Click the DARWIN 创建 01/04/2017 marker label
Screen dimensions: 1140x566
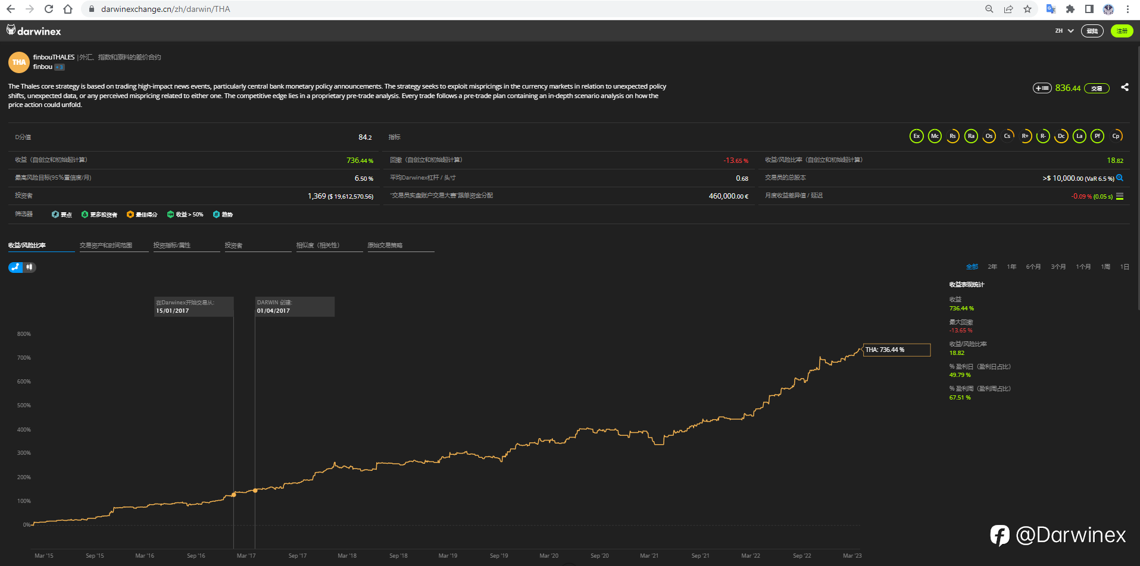pyautogui.click(x=295, y=307)
